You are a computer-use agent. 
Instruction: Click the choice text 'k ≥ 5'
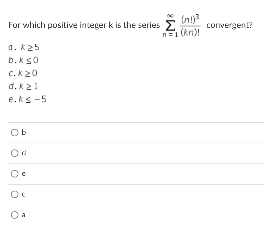point(24,47)
